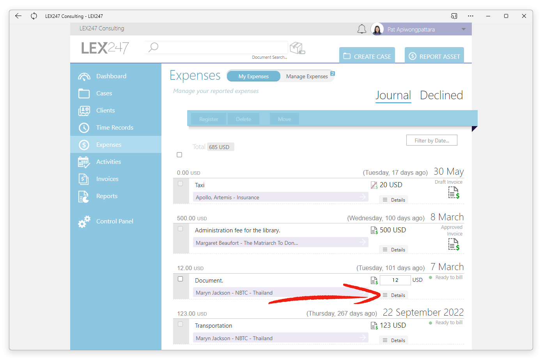542x360 pixels.
Task: Tick the Document expense checkbox
Action: coord(180,279)
